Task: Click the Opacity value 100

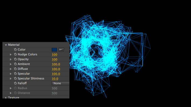Action: tap(54, 59)
